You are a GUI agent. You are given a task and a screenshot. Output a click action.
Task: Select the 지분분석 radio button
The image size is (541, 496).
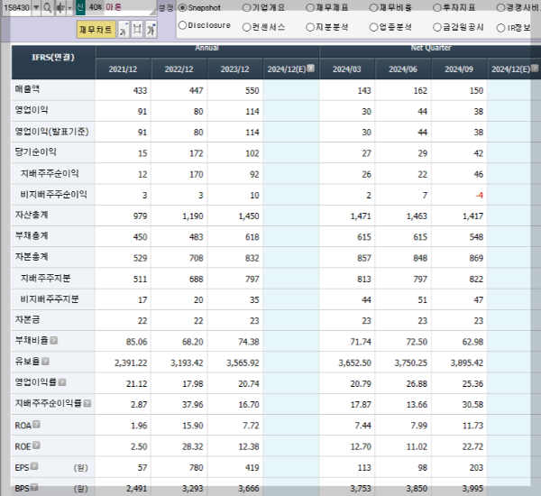click(310, 27)
